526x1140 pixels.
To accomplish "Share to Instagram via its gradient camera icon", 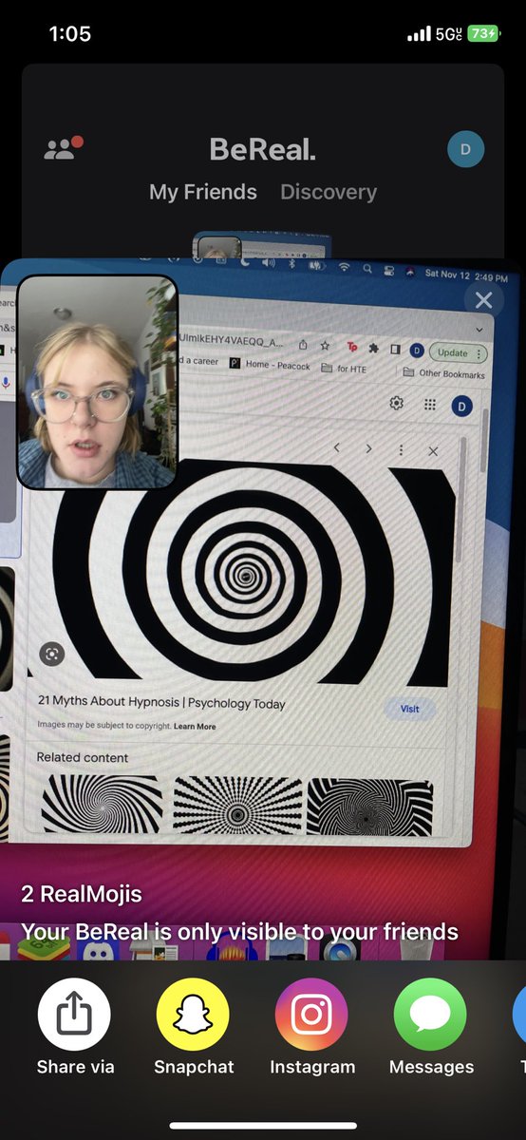I will [311, 1016].
